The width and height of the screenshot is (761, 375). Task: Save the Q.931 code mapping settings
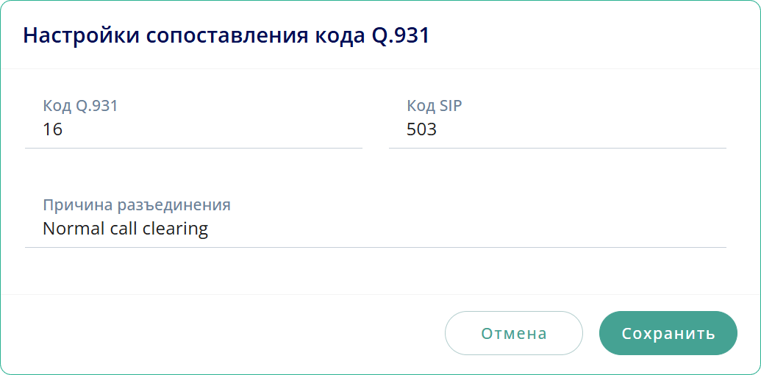click(x=668, y=333)
